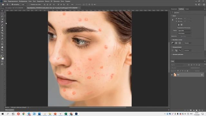Viewport: 206px width, 116px height.
Task: Open the screen mode switcher
Action: point(2,64)
